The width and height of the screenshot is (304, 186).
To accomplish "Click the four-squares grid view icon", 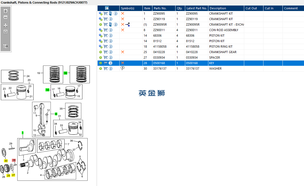I will coord(6,25).
